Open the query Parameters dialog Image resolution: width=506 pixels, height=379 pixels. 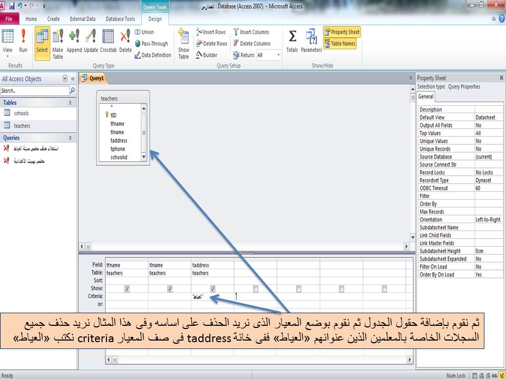coord(312,41)
